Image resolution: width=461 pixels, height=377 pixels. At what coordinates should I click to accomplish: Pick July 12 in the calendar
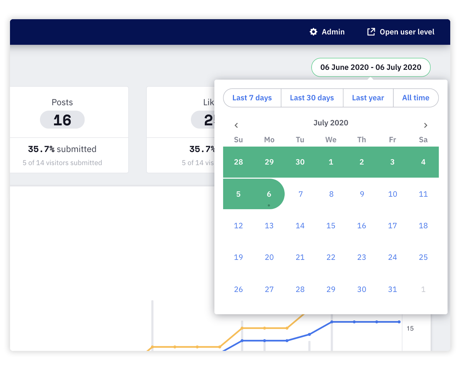239,226
